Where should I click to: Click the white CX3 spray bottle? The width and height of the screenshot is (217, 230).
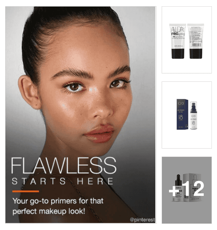[194, 115]
